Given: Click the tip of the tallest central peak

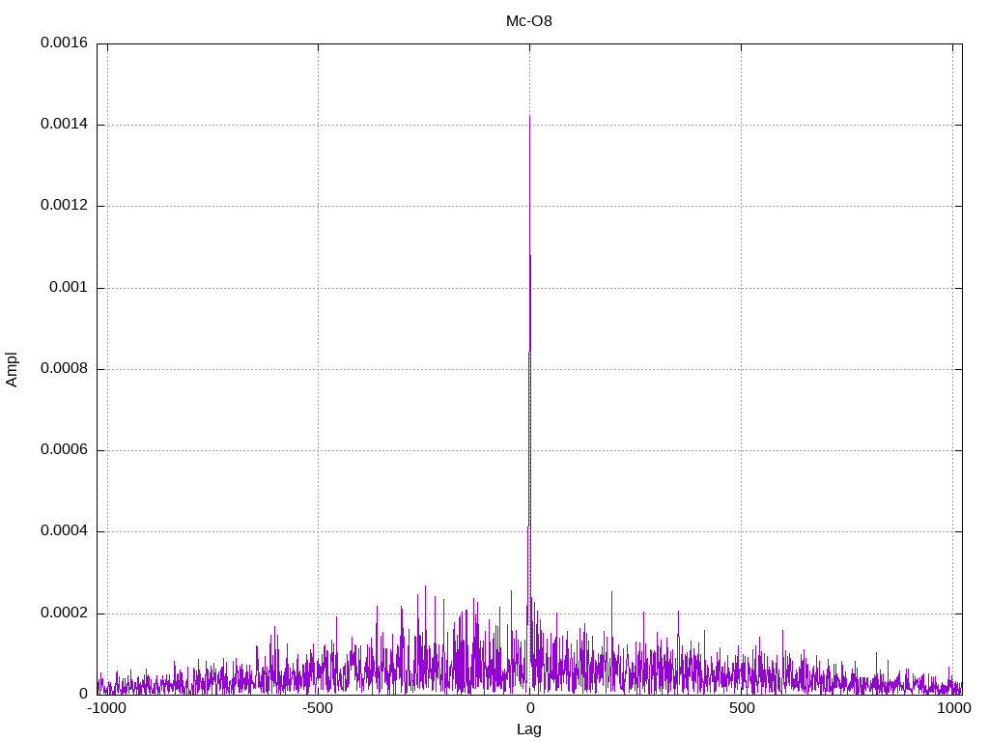Looking at the screenshot, I should [x=529, y=116].
